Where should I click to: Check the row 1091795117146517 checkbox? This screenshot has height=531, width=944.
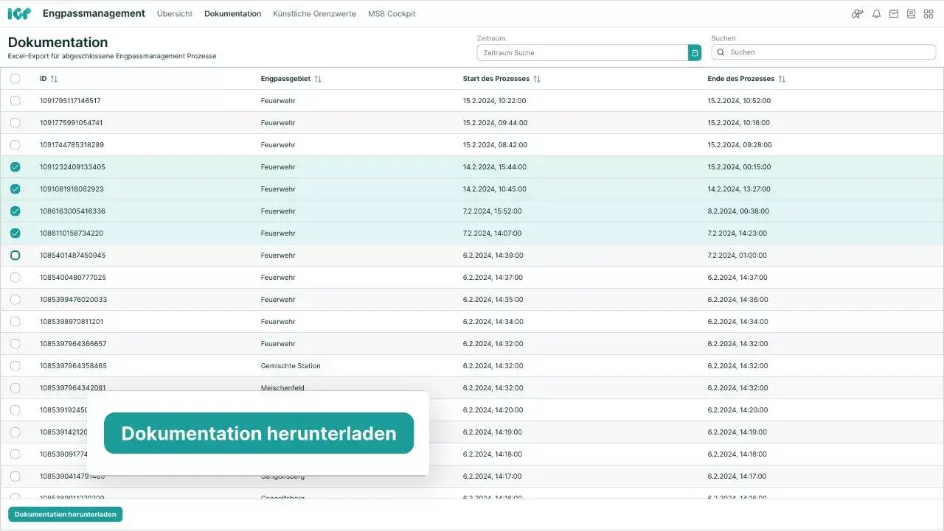(x=15, y=101)
